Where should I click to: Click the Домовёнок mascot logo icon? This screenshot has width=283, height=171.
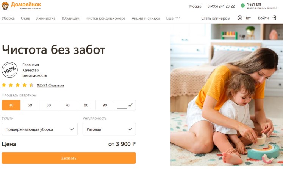coord(5,6)
